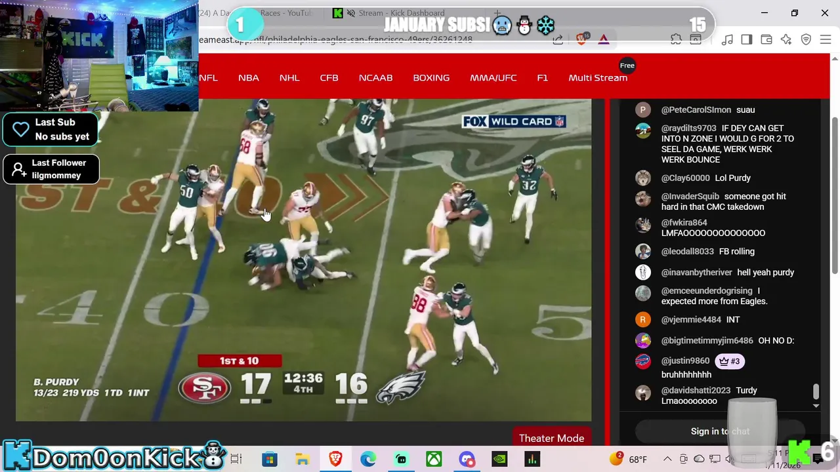Open the Xbox app from the taskbar

(x=434, y=459)
